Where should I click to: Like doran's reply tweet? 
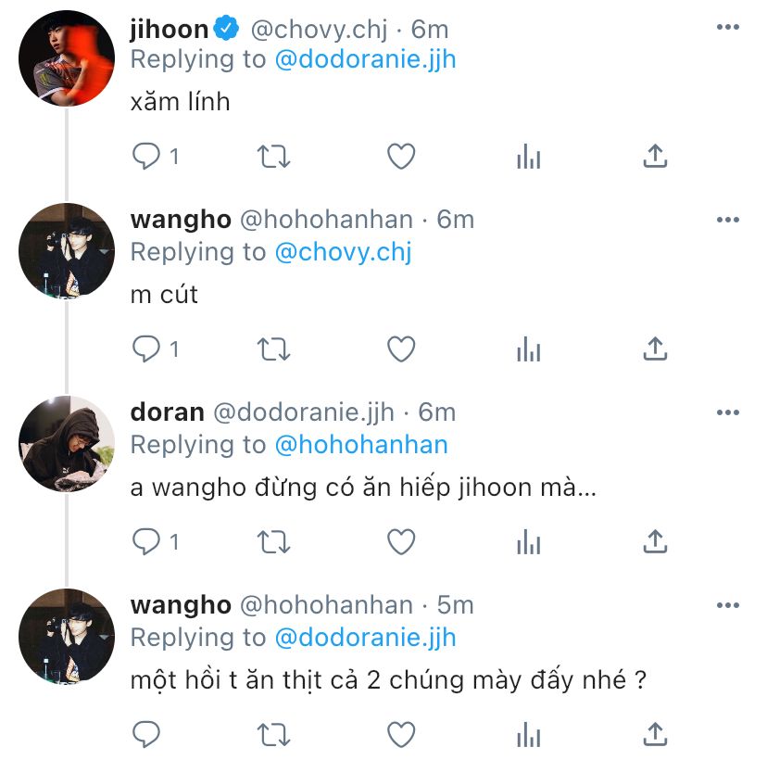point(401,542)
